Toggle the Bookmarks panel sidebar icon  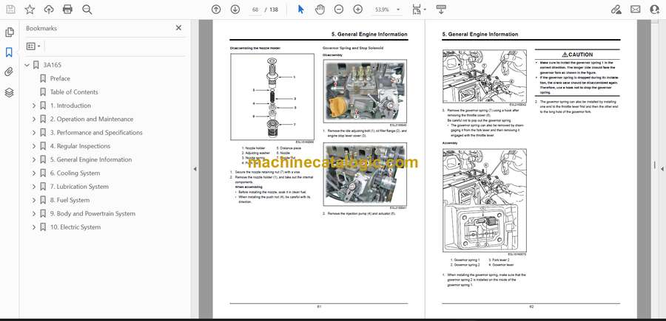tap(9, 52)
